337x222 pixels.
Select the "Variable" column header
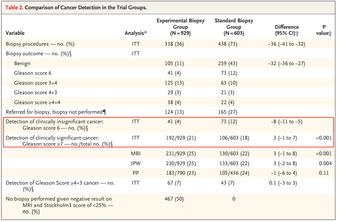click(x=15, y=33)
